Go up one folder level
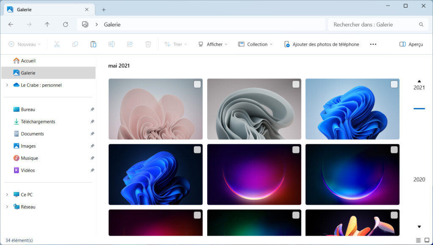Viewport: 433px width, 245px height. pyautogui.click(x=47, y=25)
